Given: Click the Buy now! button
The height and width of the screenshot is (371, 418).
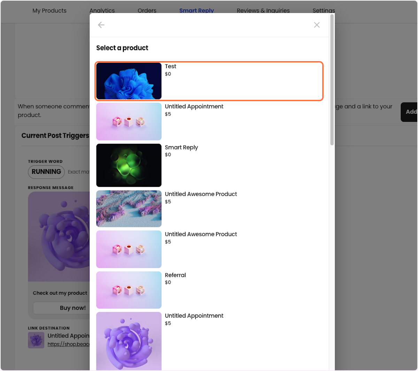Looking at the screenshot, I should pos(61,308).
